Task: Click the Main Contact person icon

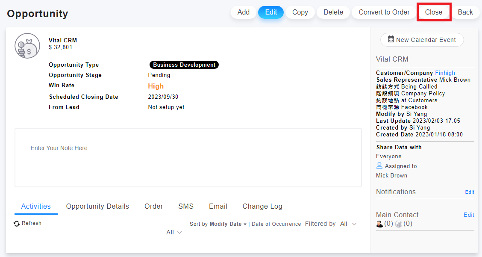Action: coord(379,224)
